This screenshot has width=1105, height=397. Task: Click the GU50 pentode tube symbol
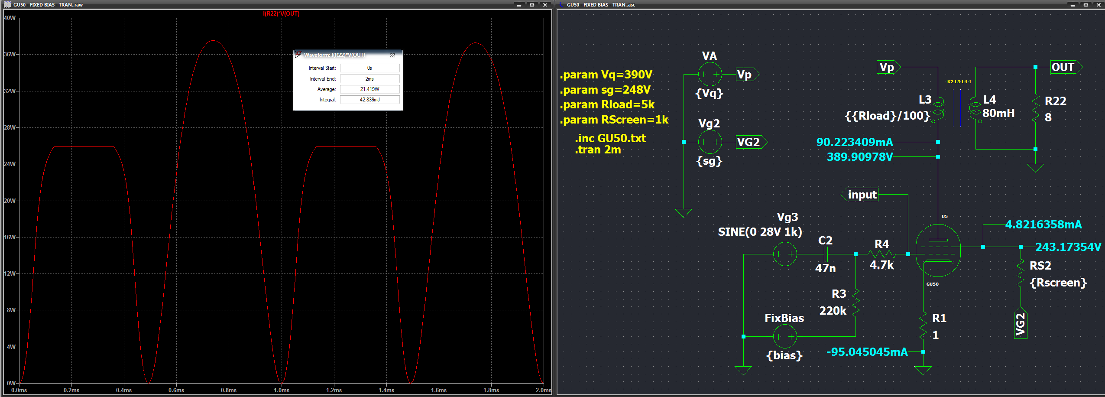click(938, 251)
